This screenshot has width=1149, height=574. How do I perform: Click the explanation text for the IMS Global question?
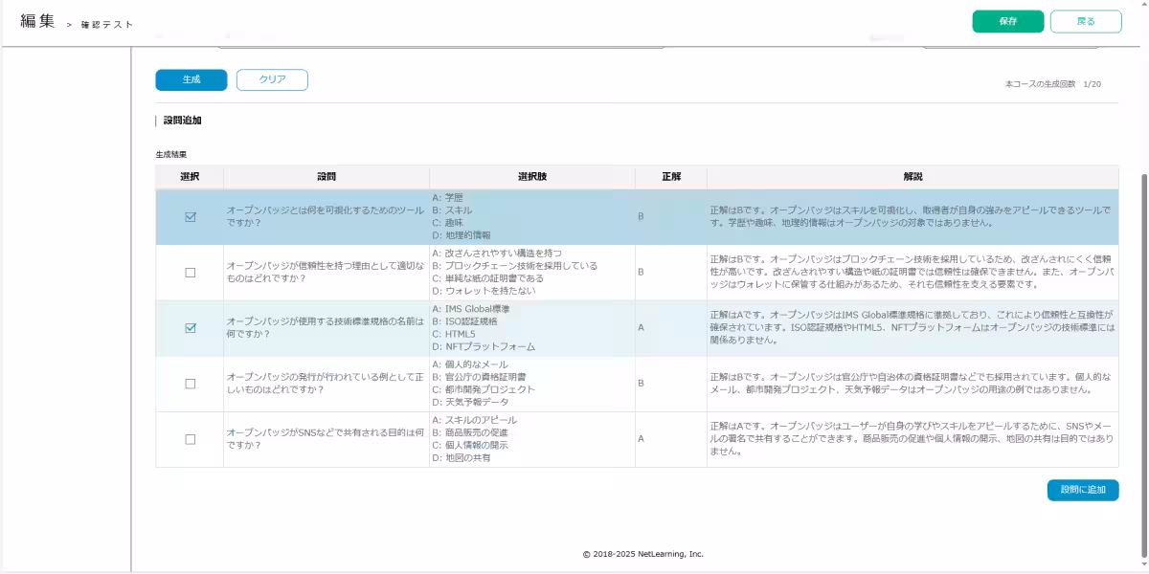pyautogui.click(x=912, y=327)
